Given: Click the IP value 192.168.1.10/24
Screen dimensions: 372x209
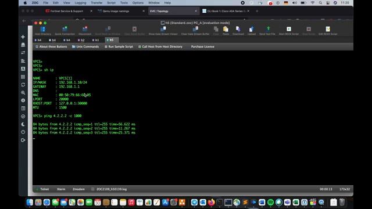Looking at the screenshot, I should [x=73, y=82].
